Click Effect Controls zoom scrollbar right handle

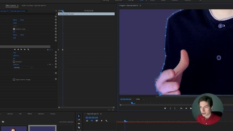[114, 107]
